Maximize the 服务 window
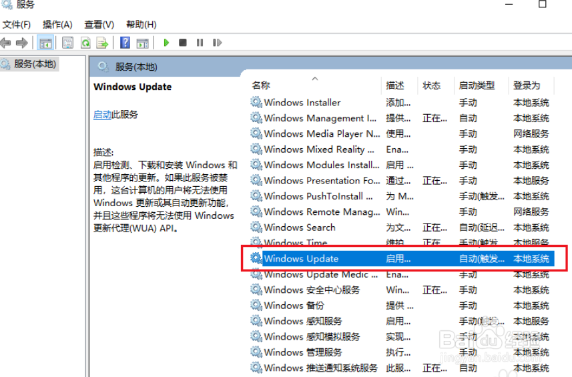The width and height of the screenshot is (572, 377). tap(543, 4)
